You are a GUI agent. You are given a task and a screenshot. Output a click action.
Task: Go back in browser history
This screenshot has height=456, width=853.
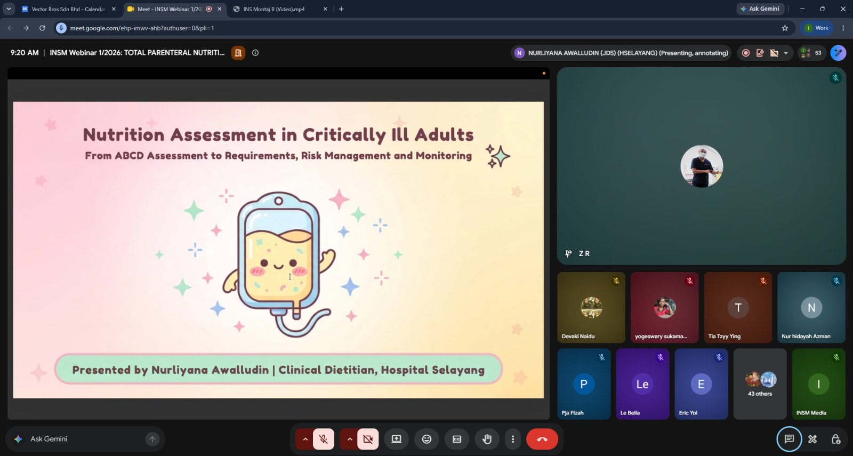tap(10, 28)
